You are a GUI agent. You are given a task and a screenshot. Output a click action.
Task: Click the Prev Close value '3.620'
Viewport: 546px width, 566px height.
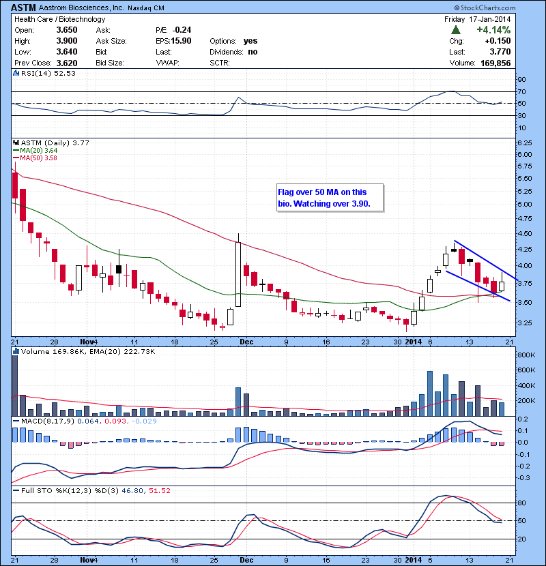tap(67, 63)
